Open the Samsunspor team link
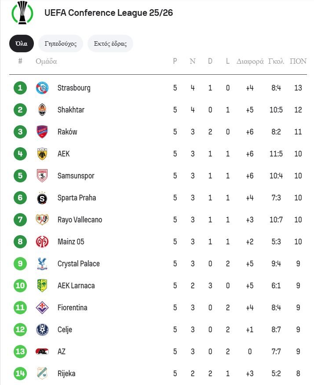Viewport: 314px width, 385px height. pyautogui.click(x=76, y=176)
